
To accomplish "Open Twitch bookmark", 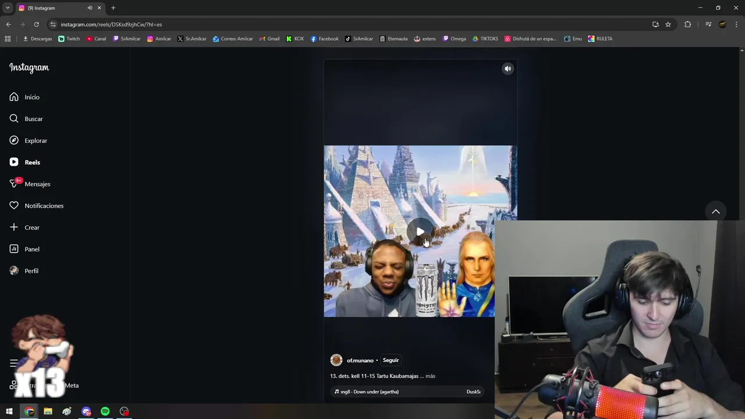I will [x=69, y=39].
